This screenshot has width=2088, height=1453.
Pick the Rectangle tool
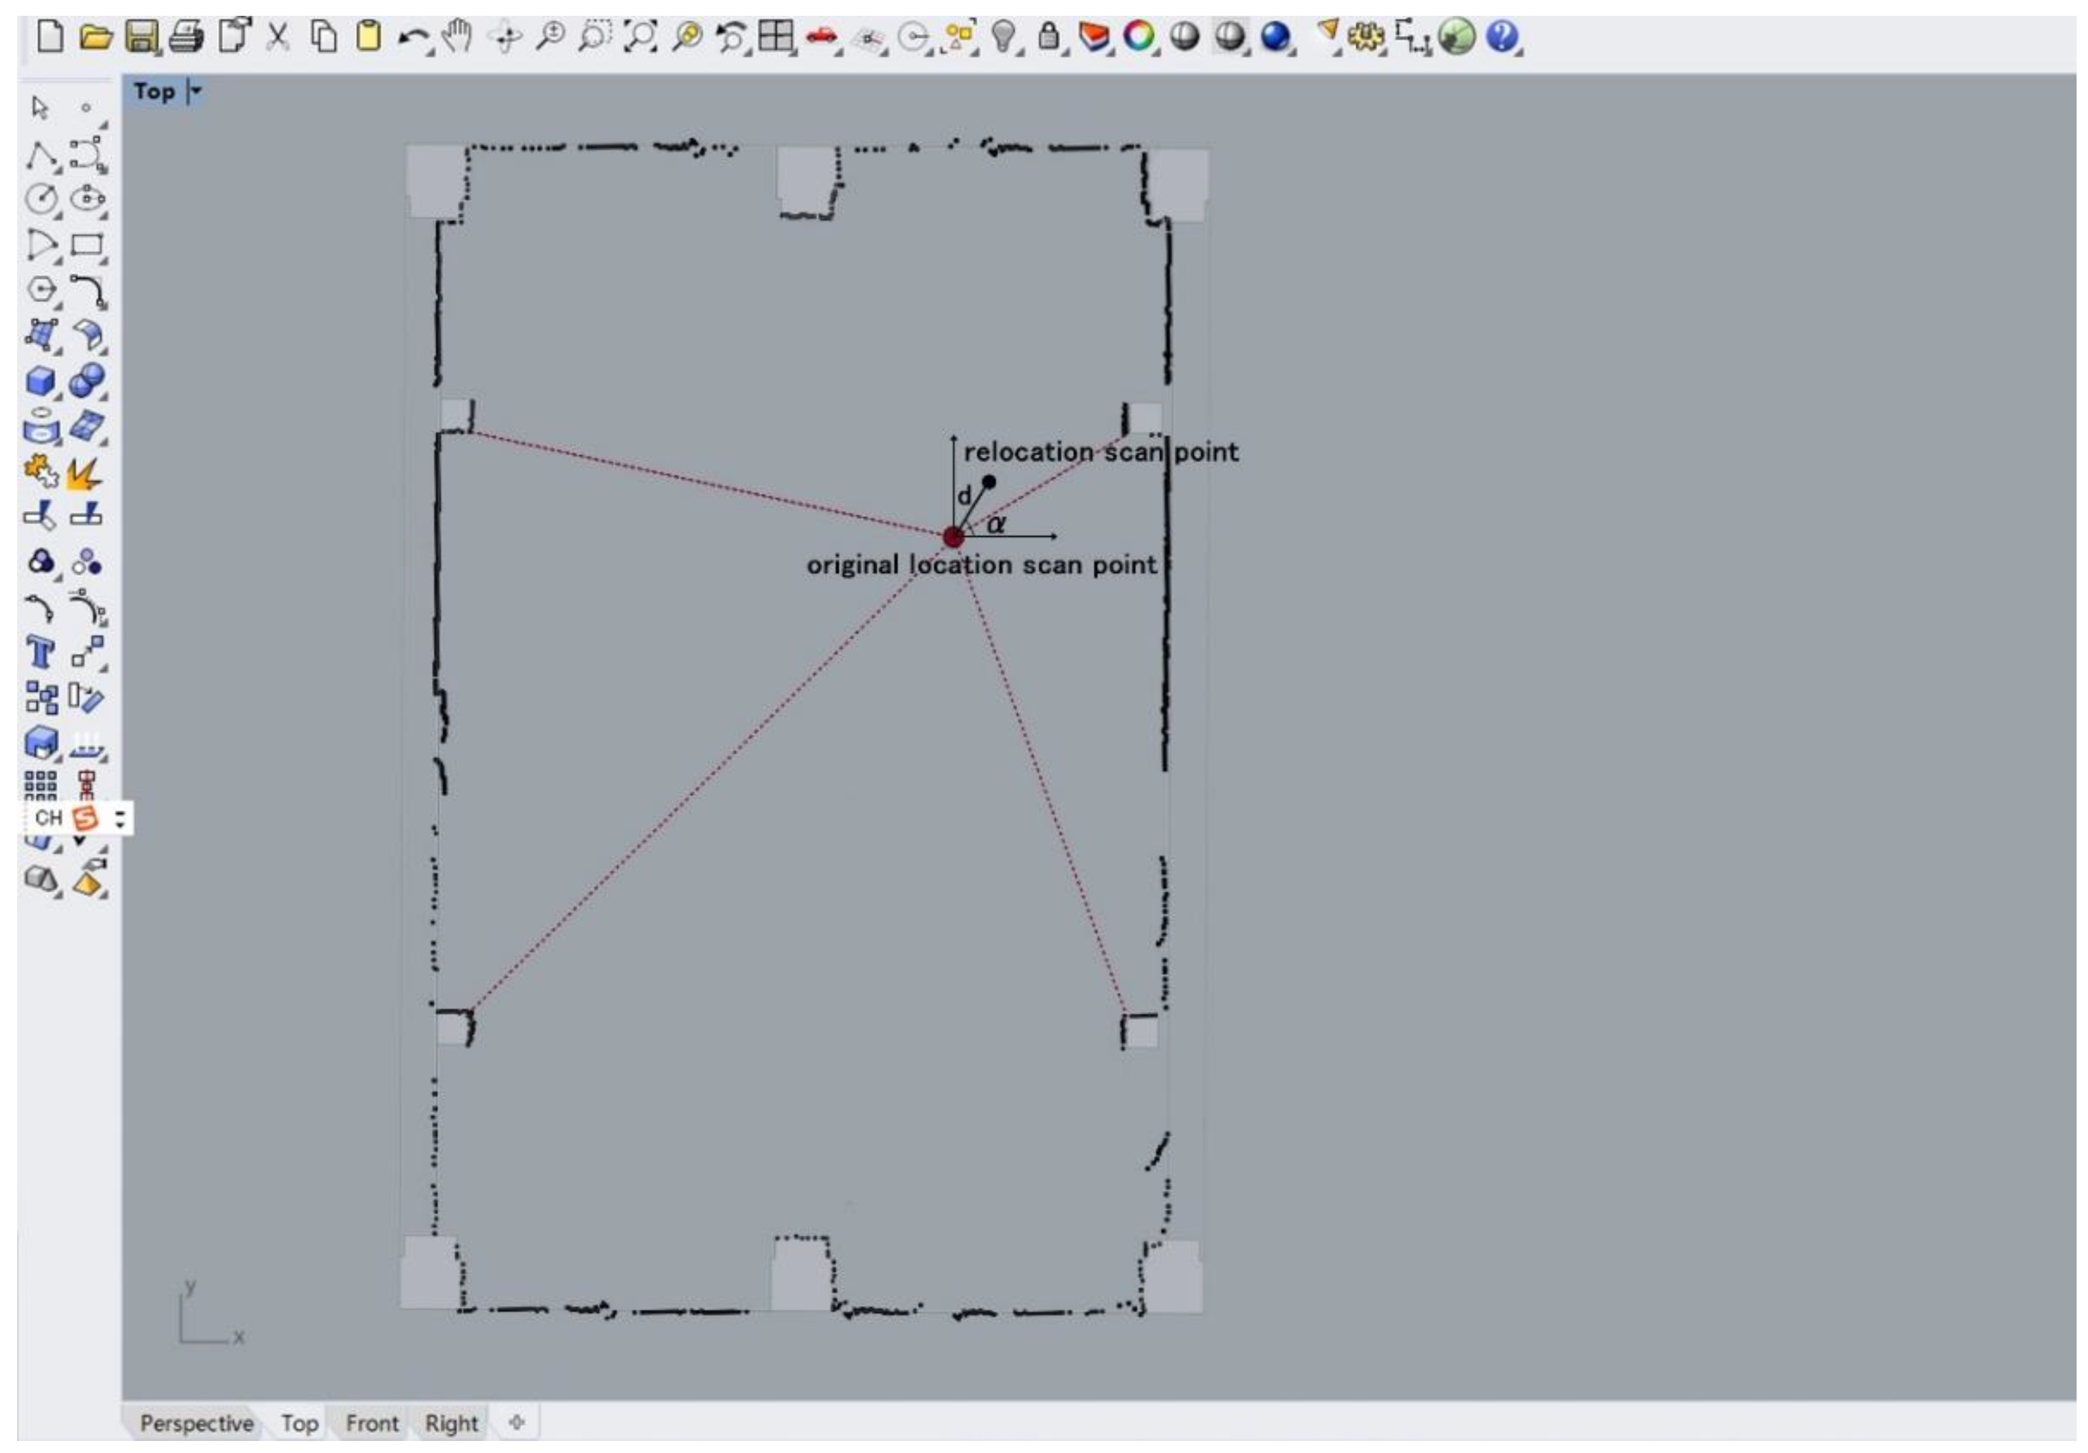(86, 244)
